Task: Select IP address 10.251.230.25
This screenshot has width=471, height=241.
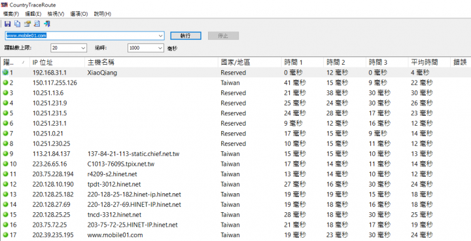Action: [52, 144]
